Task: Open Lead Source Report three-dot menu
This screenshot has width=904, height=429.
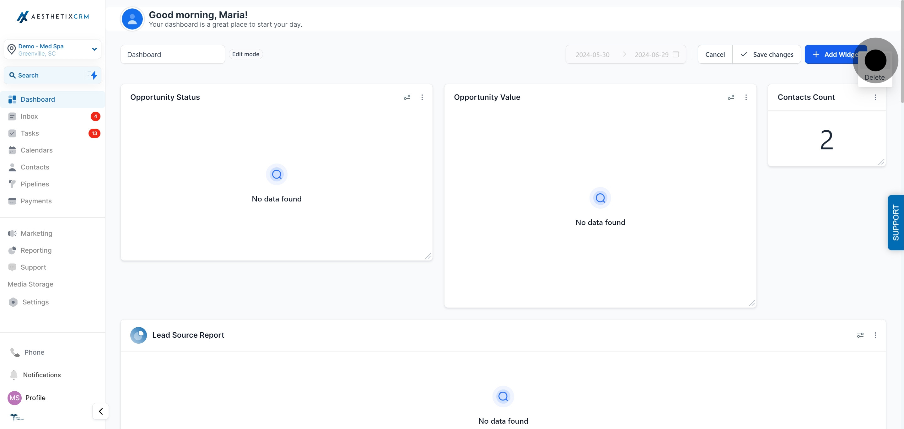Action: 875,335
